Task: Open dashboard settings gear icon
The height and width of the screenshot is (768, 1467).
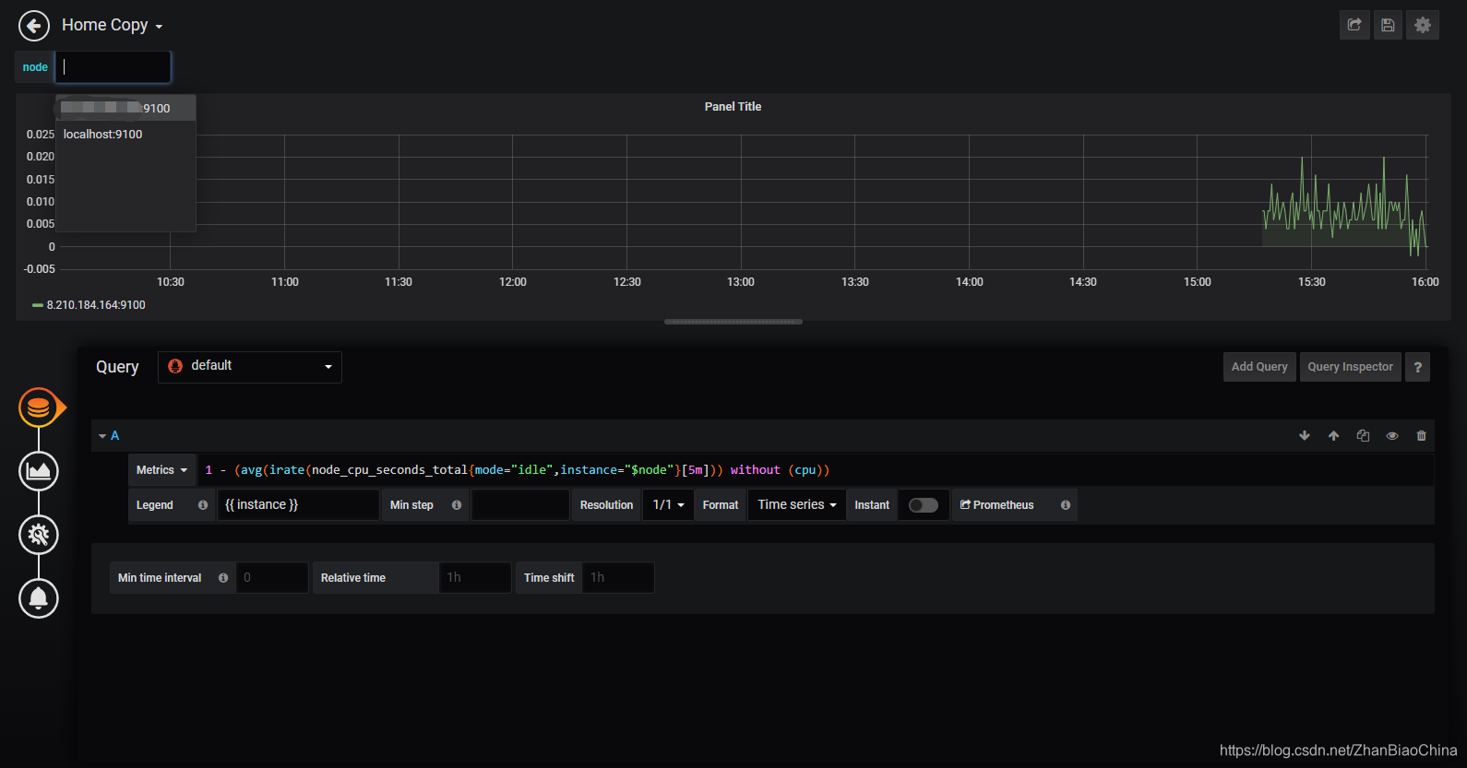Action: (1423, 25)
